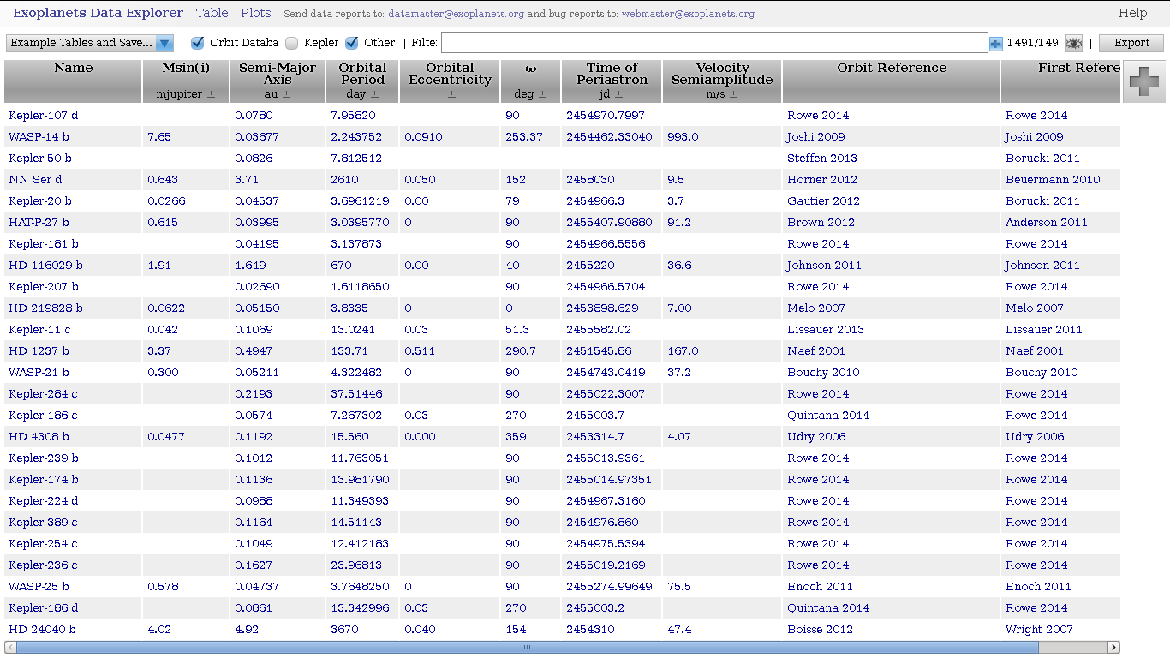This screenshot has width=1170, height=658.
Task: Click the datamaster@exoplanets.org email link
Action: click(456, 14)
